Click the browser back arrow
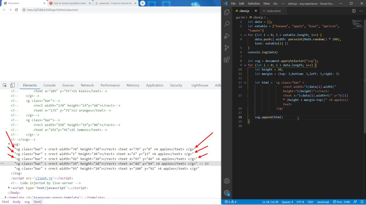366x205 pixels. [4, 10]
